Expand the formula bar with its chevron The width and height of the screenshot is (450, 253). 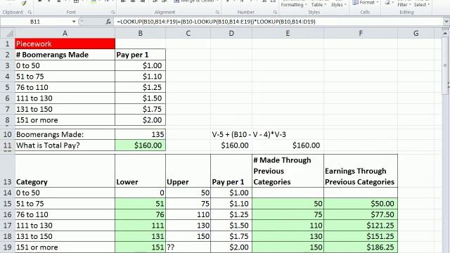[x=446, y=22]
